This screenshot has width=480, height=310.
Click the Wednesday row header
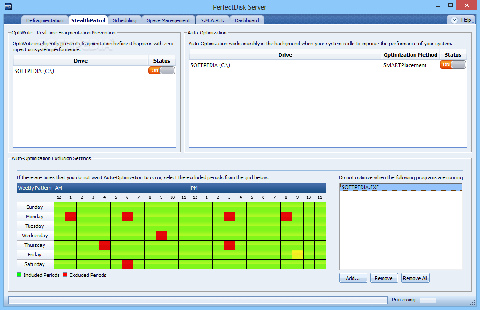[x=35, y=236]
